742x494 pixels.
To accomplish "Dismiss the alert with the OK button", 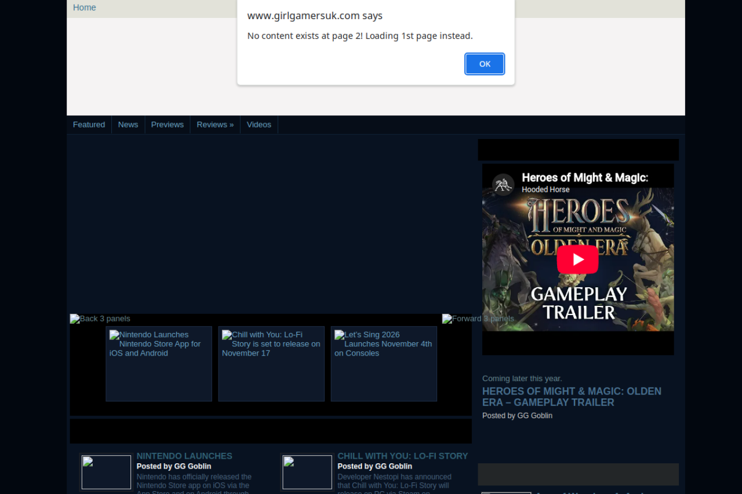I will click(485, 64).
